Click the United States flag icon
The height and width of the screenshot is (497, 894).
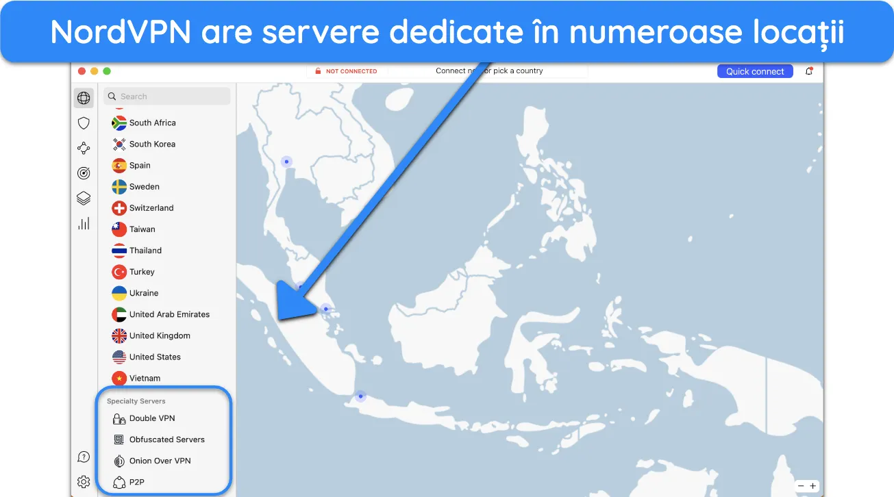119,357
